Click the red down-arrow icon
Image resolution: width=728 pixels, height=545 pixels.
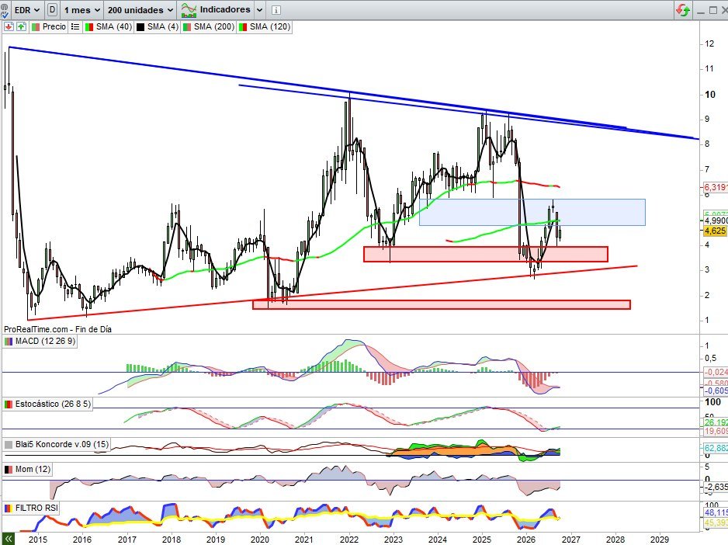[x=9, y=27]
